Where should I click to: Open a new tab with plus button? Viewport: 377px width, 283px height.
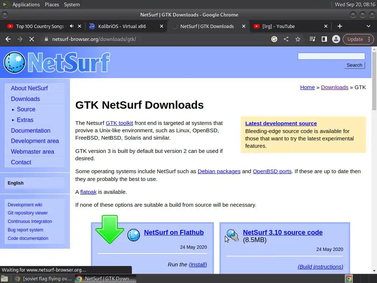point(339,26)
